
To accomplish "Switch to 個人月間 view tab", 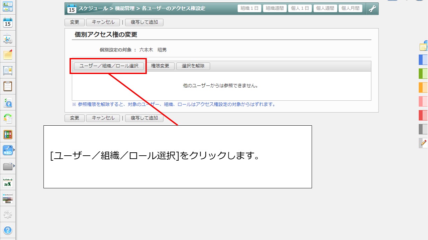I will click(350, 9).
